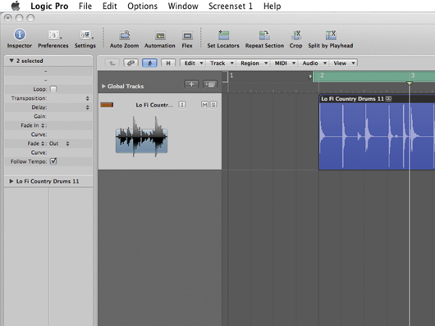Toggle the Follow Tempo checkbox

[53, 161]
